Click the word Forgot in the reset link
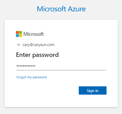This screenshot has height=114, width=122. (21, 77)
